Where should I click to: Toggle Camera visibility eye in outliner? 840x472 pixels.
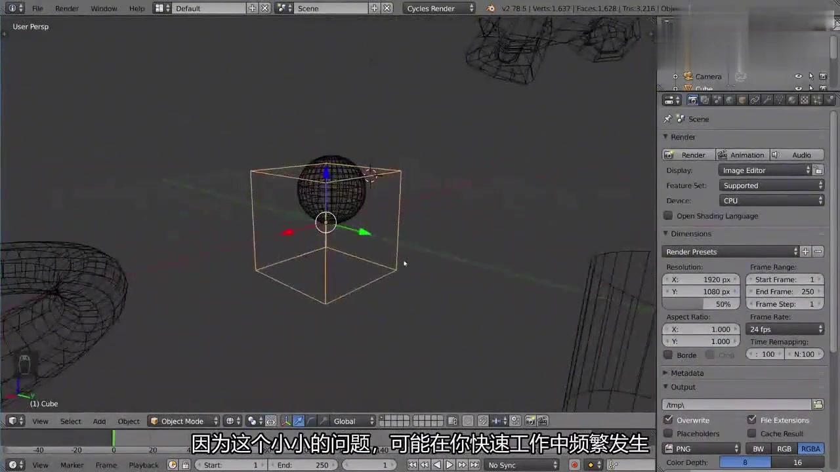click(x=799, y=76)
